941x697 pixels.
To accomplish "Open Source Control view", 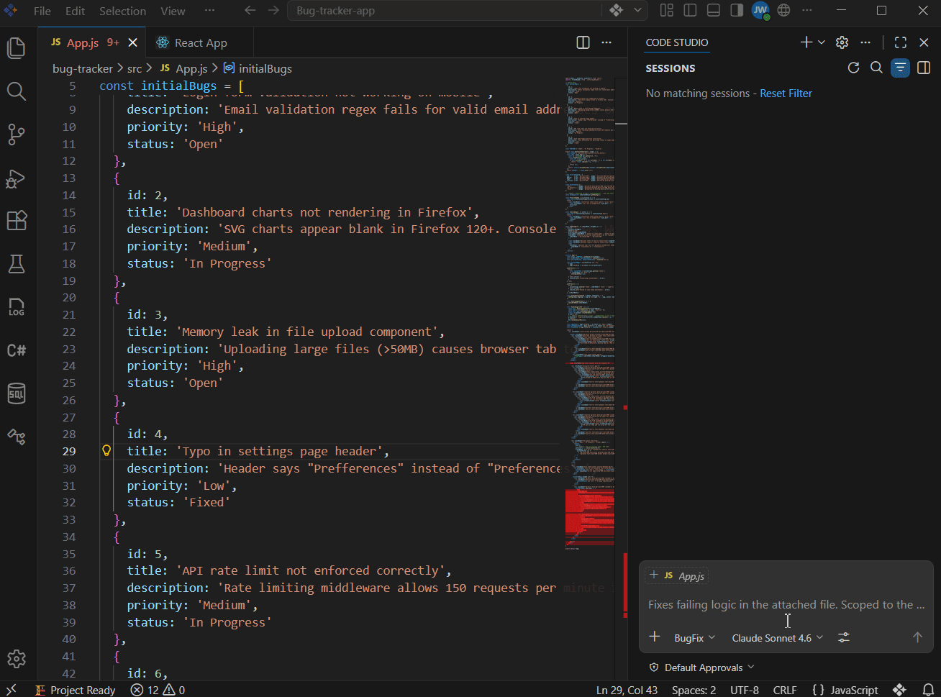I will click(17, 135).
